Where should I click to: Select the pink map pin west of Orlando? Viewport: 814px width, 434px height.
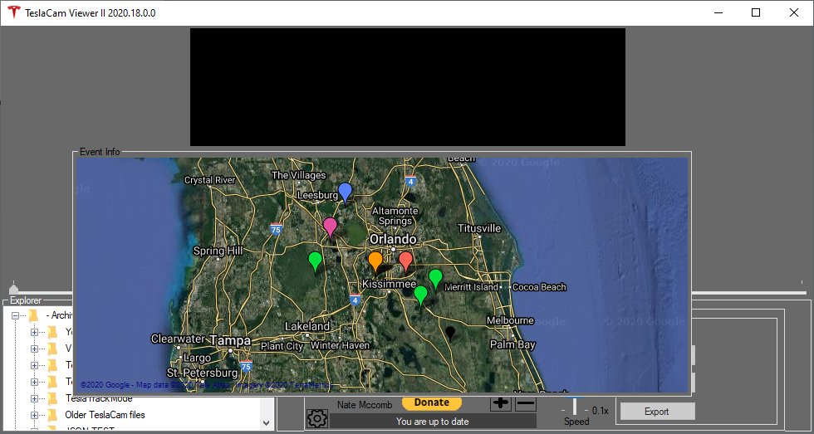point(330,227)
